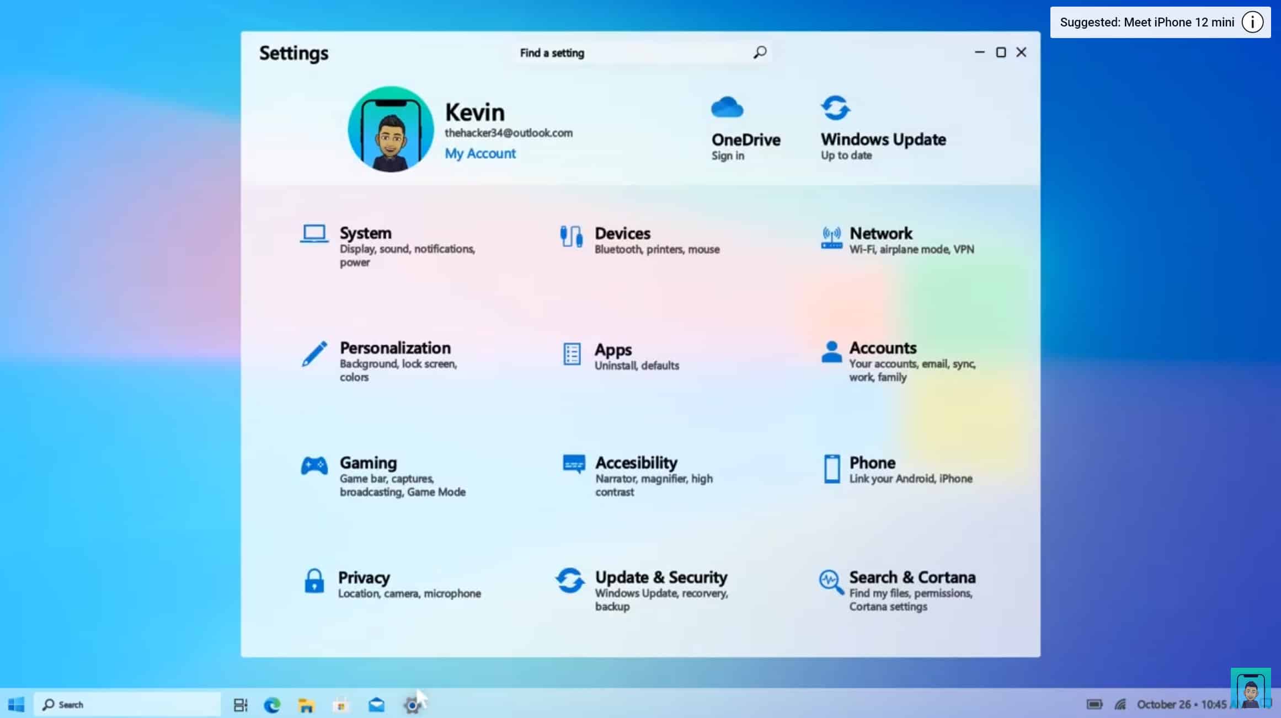Image resolution: width=1281 pixels, height=718 pixels.
Task: Minimize the Settings window
Action: point(979,52)
